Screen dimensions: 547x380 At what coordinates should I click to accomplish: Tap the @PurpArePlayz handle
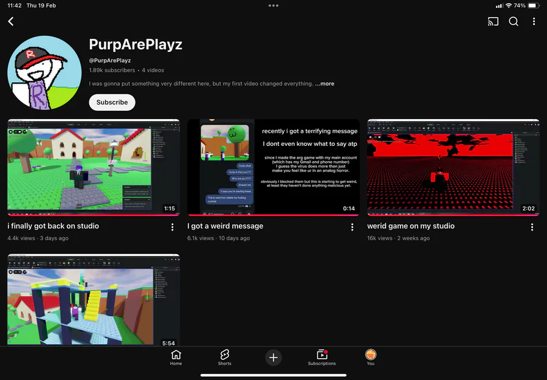109,60
